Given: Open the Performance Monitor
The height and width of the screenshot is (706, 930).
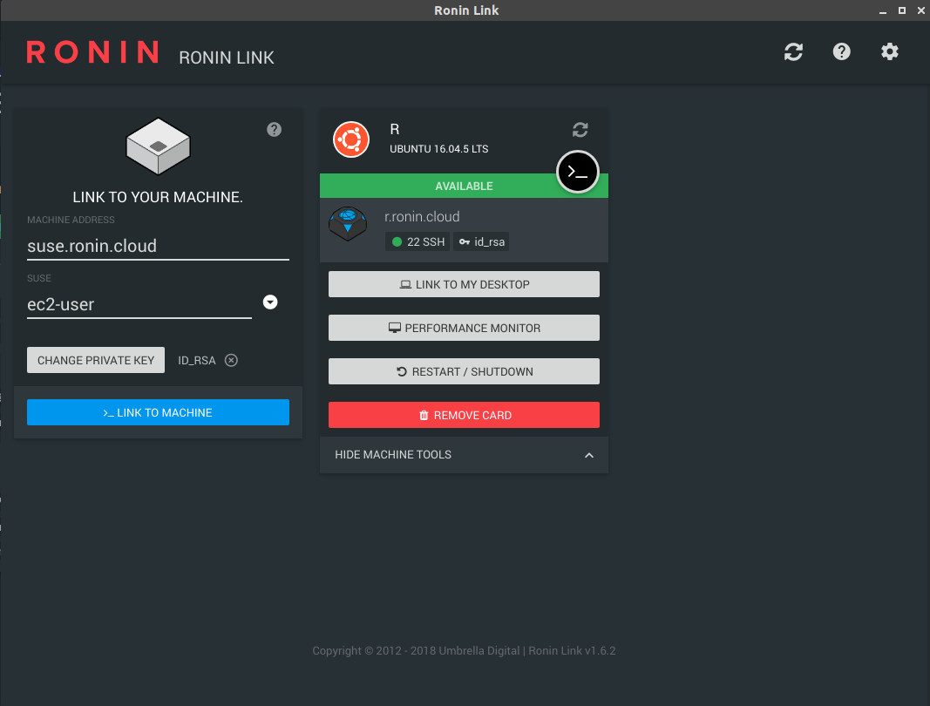Looking at the screenshot, I should tap(464, 328).
